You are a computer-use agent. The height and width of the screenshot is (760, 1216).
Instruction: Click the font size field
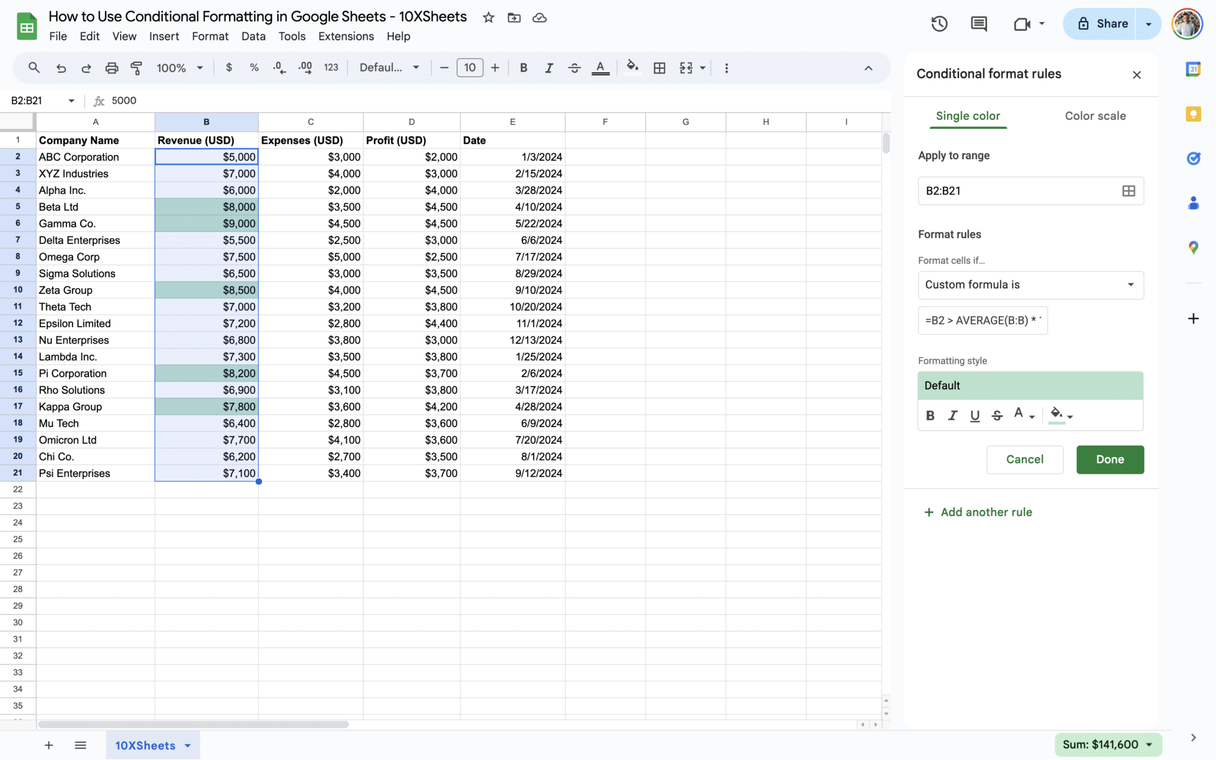470,68
